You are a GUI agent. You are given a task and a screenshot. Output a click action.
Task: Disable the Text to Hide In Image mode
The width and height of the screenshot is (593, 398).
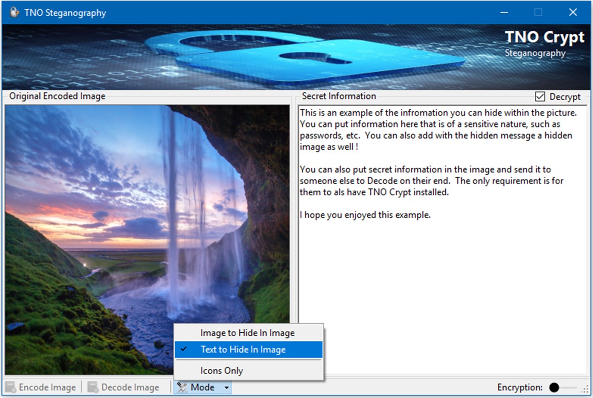coord(242,349)
